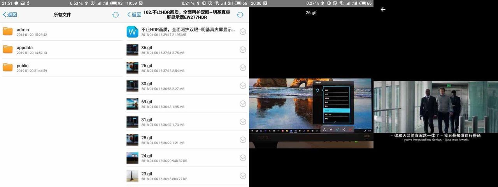Screen dimensions: 498x187
Task: Refresh the EW277HDR folder listing
Action: (x=240, y=15)
